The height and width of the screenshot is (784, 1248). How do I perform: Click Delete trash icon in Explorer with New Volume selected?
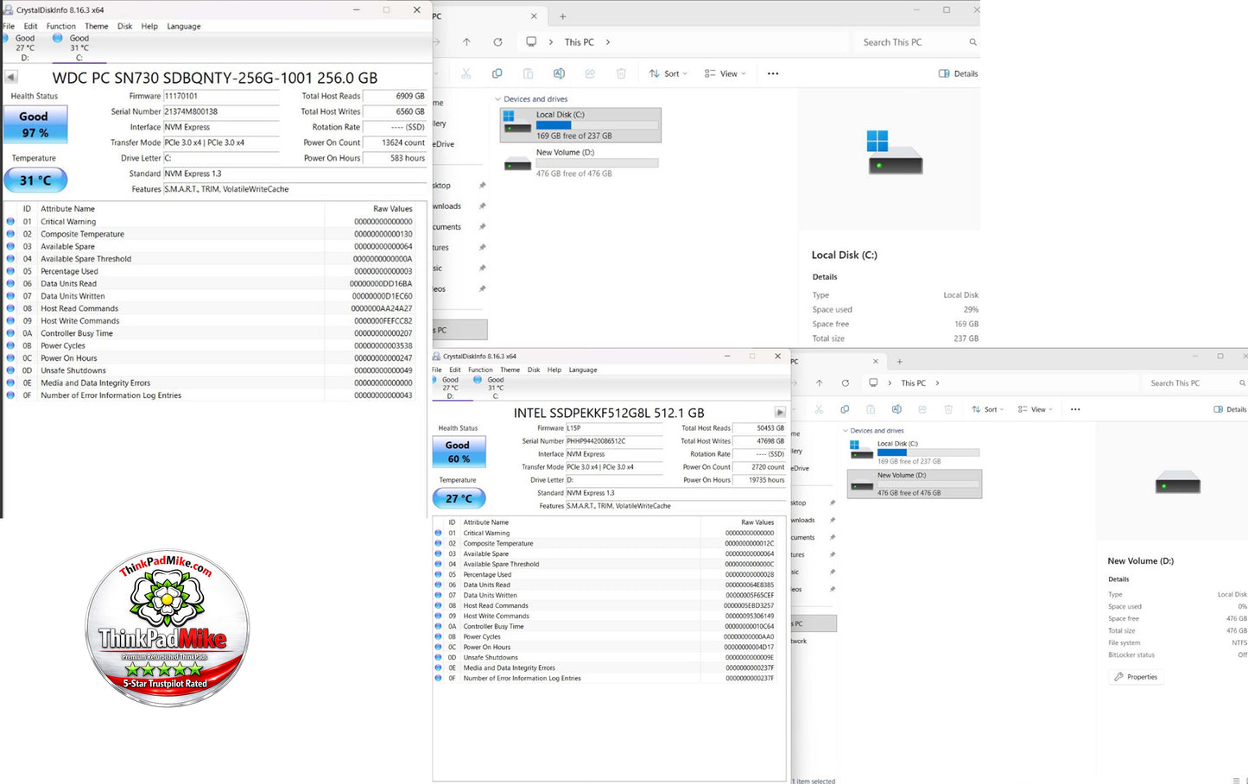[x=948, y=409]
